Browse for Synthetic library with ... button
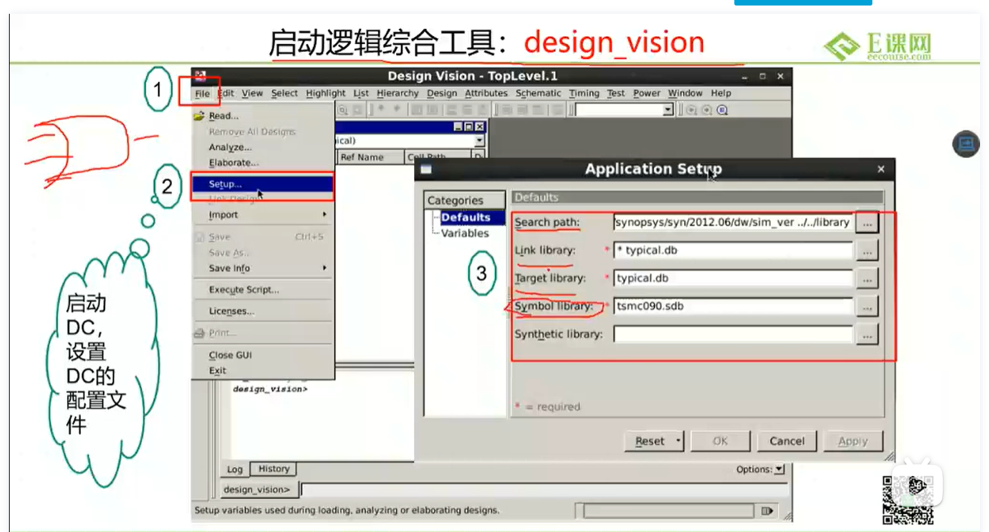989x532 pixels. click(x=867, y=335)
